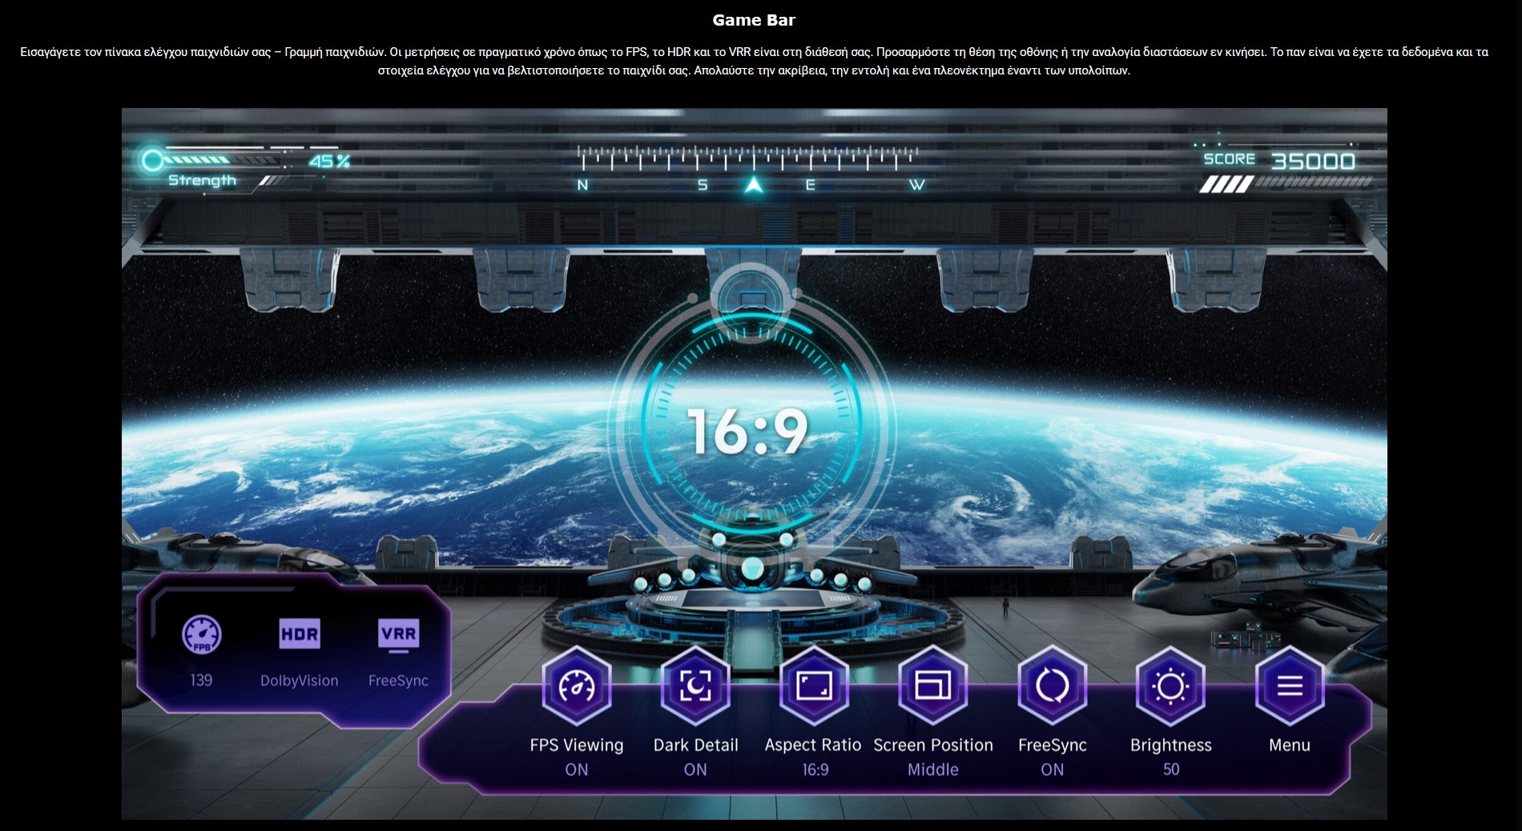Viewport: 1522px width, 831px height.
Task: Click the FreeSync label in the game bar
Action: coord(1052,745)
